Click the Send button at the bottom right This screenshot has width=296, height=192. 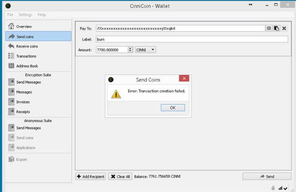tap(267, 176)
